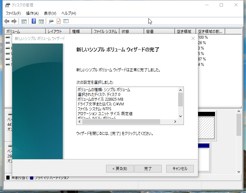Select line アロケーション ユニット サイズ: 既定値

coord(105,114)
